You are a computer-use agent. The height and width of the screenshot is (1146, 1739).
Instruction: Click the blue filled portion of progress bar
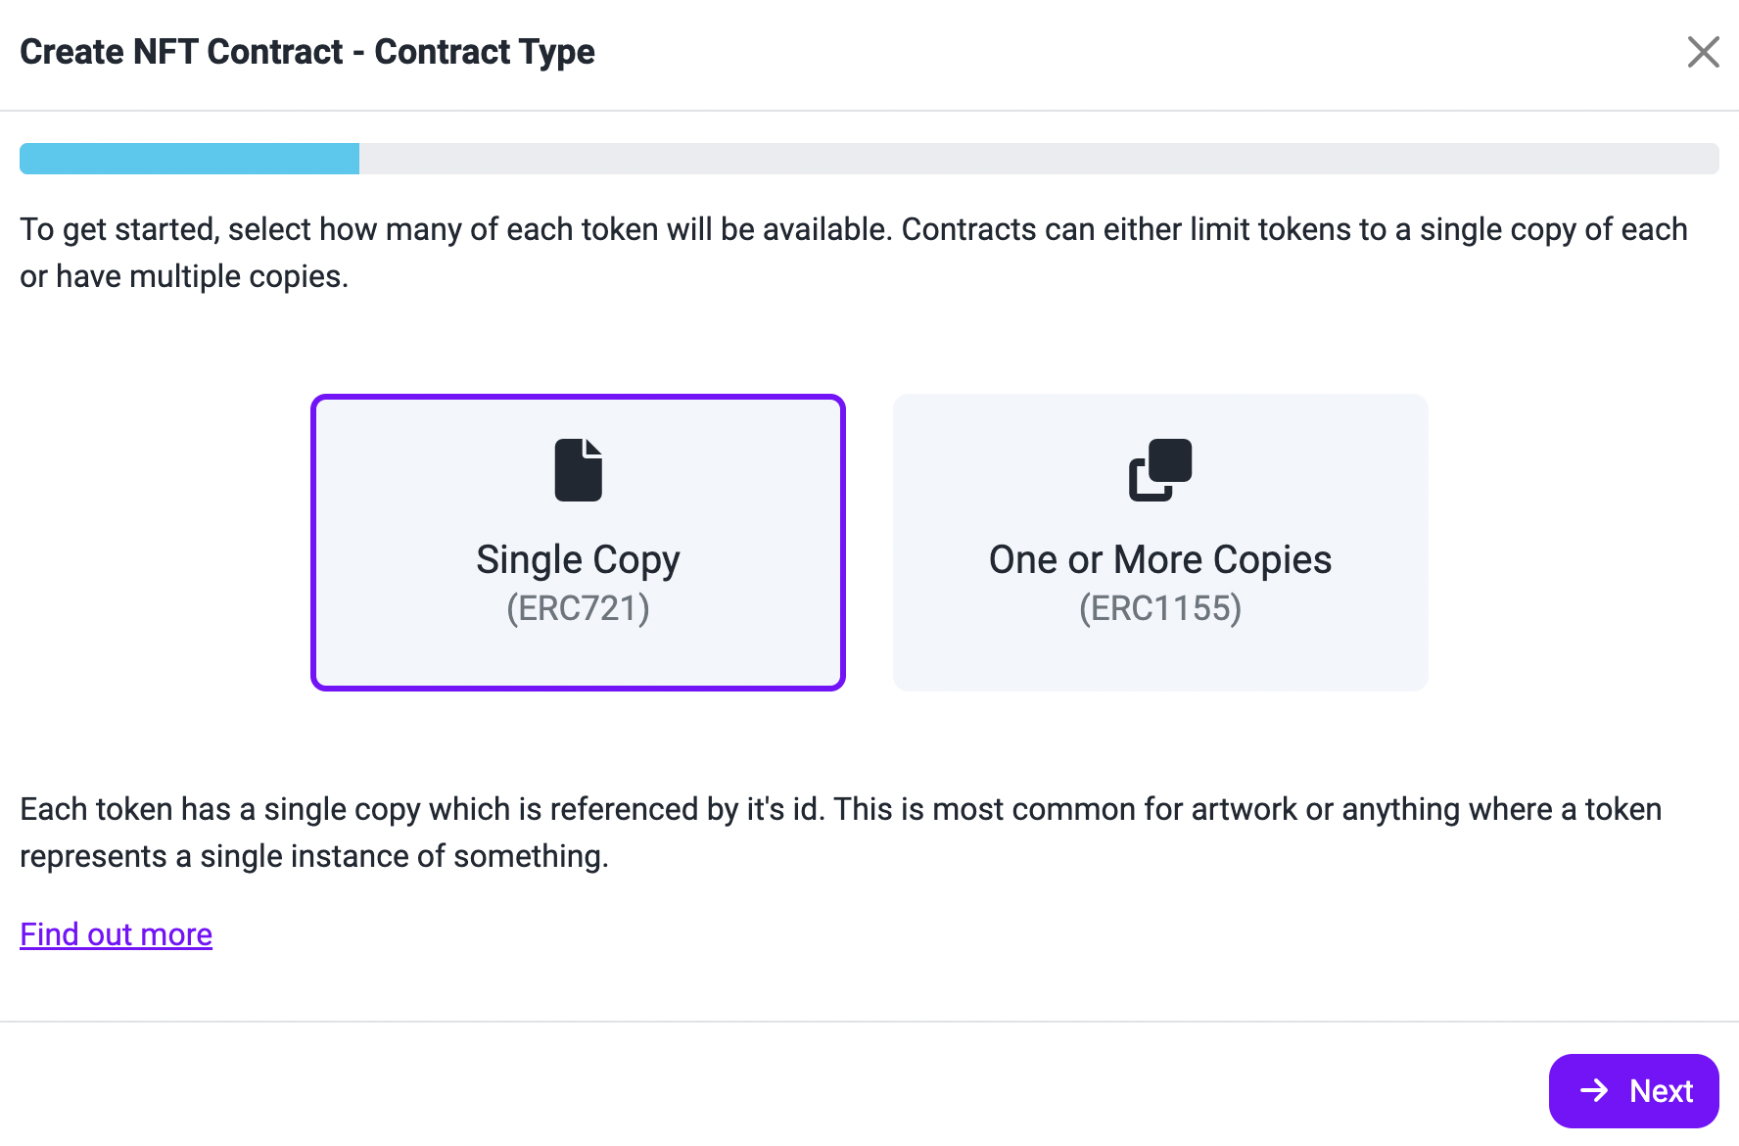coord(189,159)
